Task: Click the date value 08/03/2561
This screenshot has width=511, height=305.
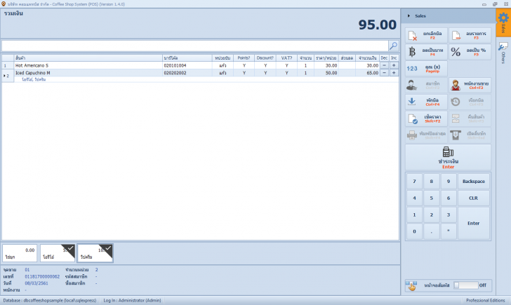Action: point(36,283)
